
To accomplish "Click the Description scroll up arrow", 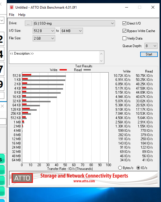I will tap(101, 54).
